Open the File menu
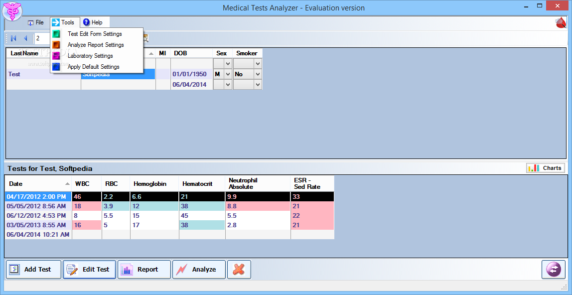Viewport: 572px width, 295px height. [36, 22]
